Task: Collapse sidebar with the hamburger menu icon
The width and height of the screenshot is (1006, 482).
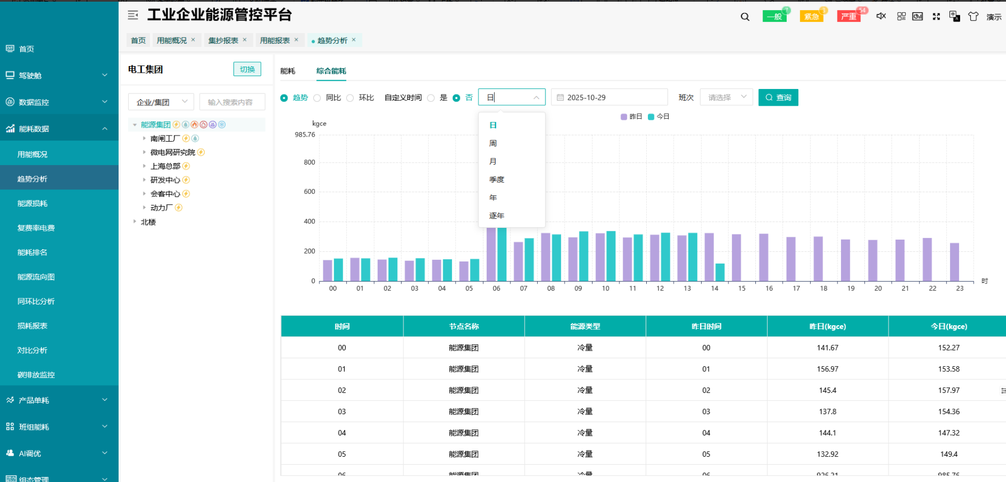Action: 133,15
